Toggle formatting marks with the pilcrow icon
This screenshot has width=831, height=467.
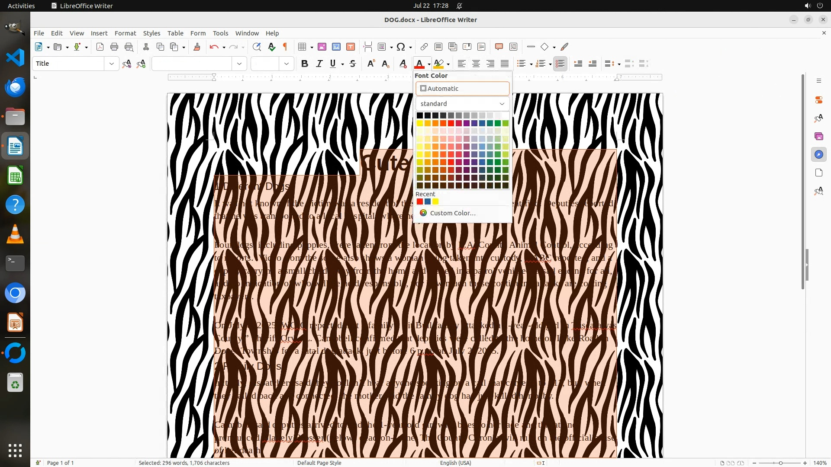[x=285, y=47]
